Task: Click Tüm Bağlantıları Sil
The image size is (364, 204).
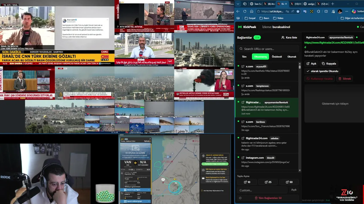Action: click(x=268, y=198)
